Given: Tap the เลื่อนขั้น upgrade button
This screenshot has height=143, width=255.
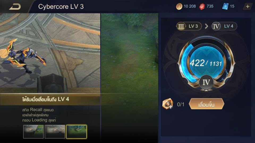Looking at the screenshot, I should (x=206, y=104).
